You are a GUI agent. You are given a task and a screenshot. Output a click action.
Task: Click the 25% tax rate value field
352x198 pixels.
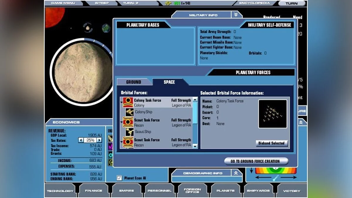(x=90, y=140)
